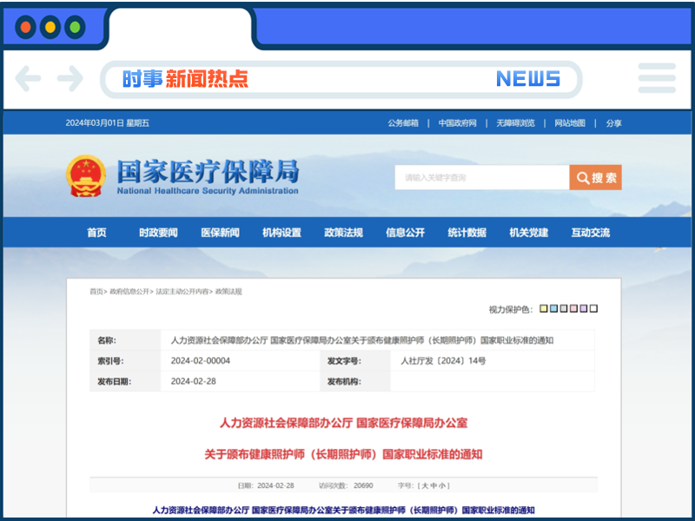The width and height of the screenshot is (695, 521).
Task: Select the yellow eye-protection color option
Action: (x=544, y=308)
